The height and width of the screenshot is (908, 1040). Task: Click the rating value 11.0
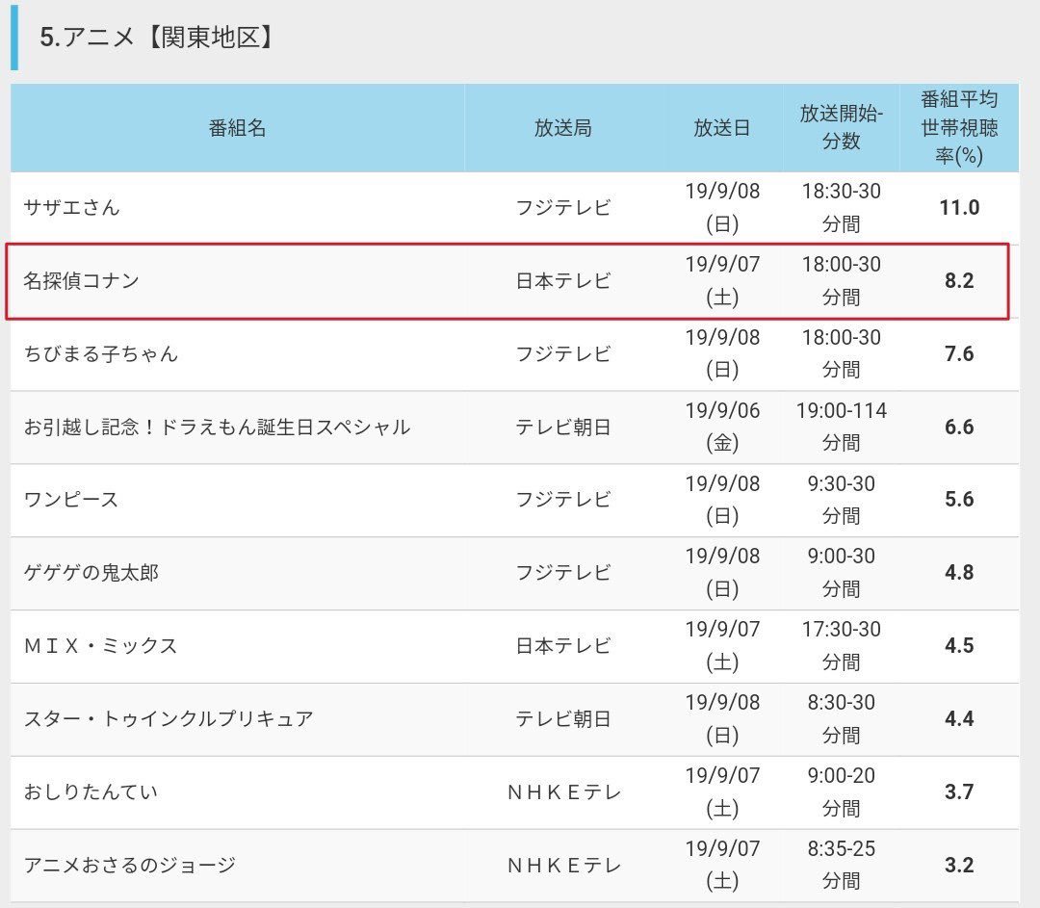tap(959, 208)
